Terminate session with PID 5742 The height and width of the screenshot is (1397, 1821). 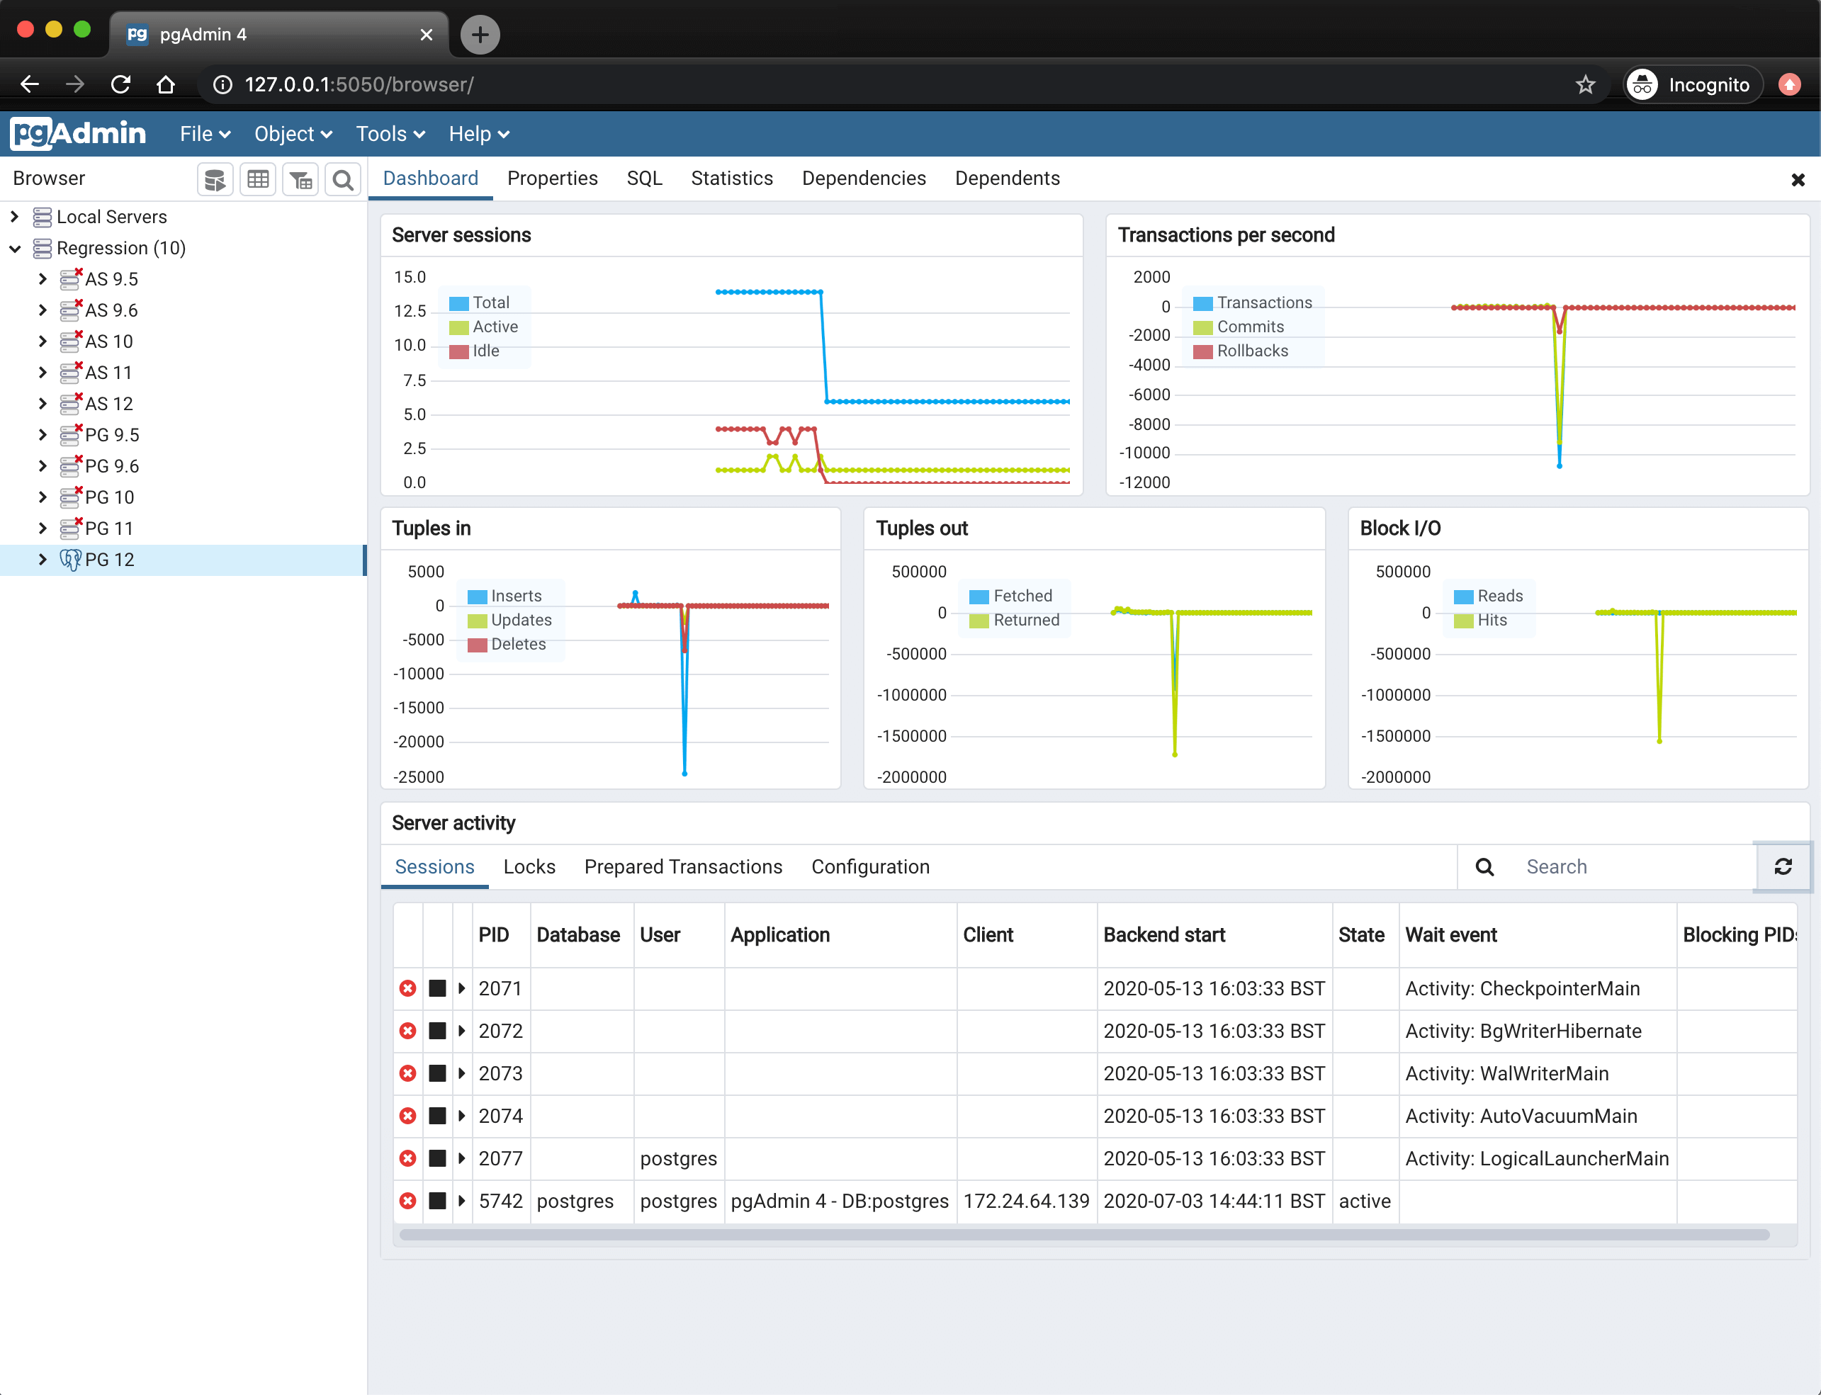pyautogui.click(x=407, y=1201)
